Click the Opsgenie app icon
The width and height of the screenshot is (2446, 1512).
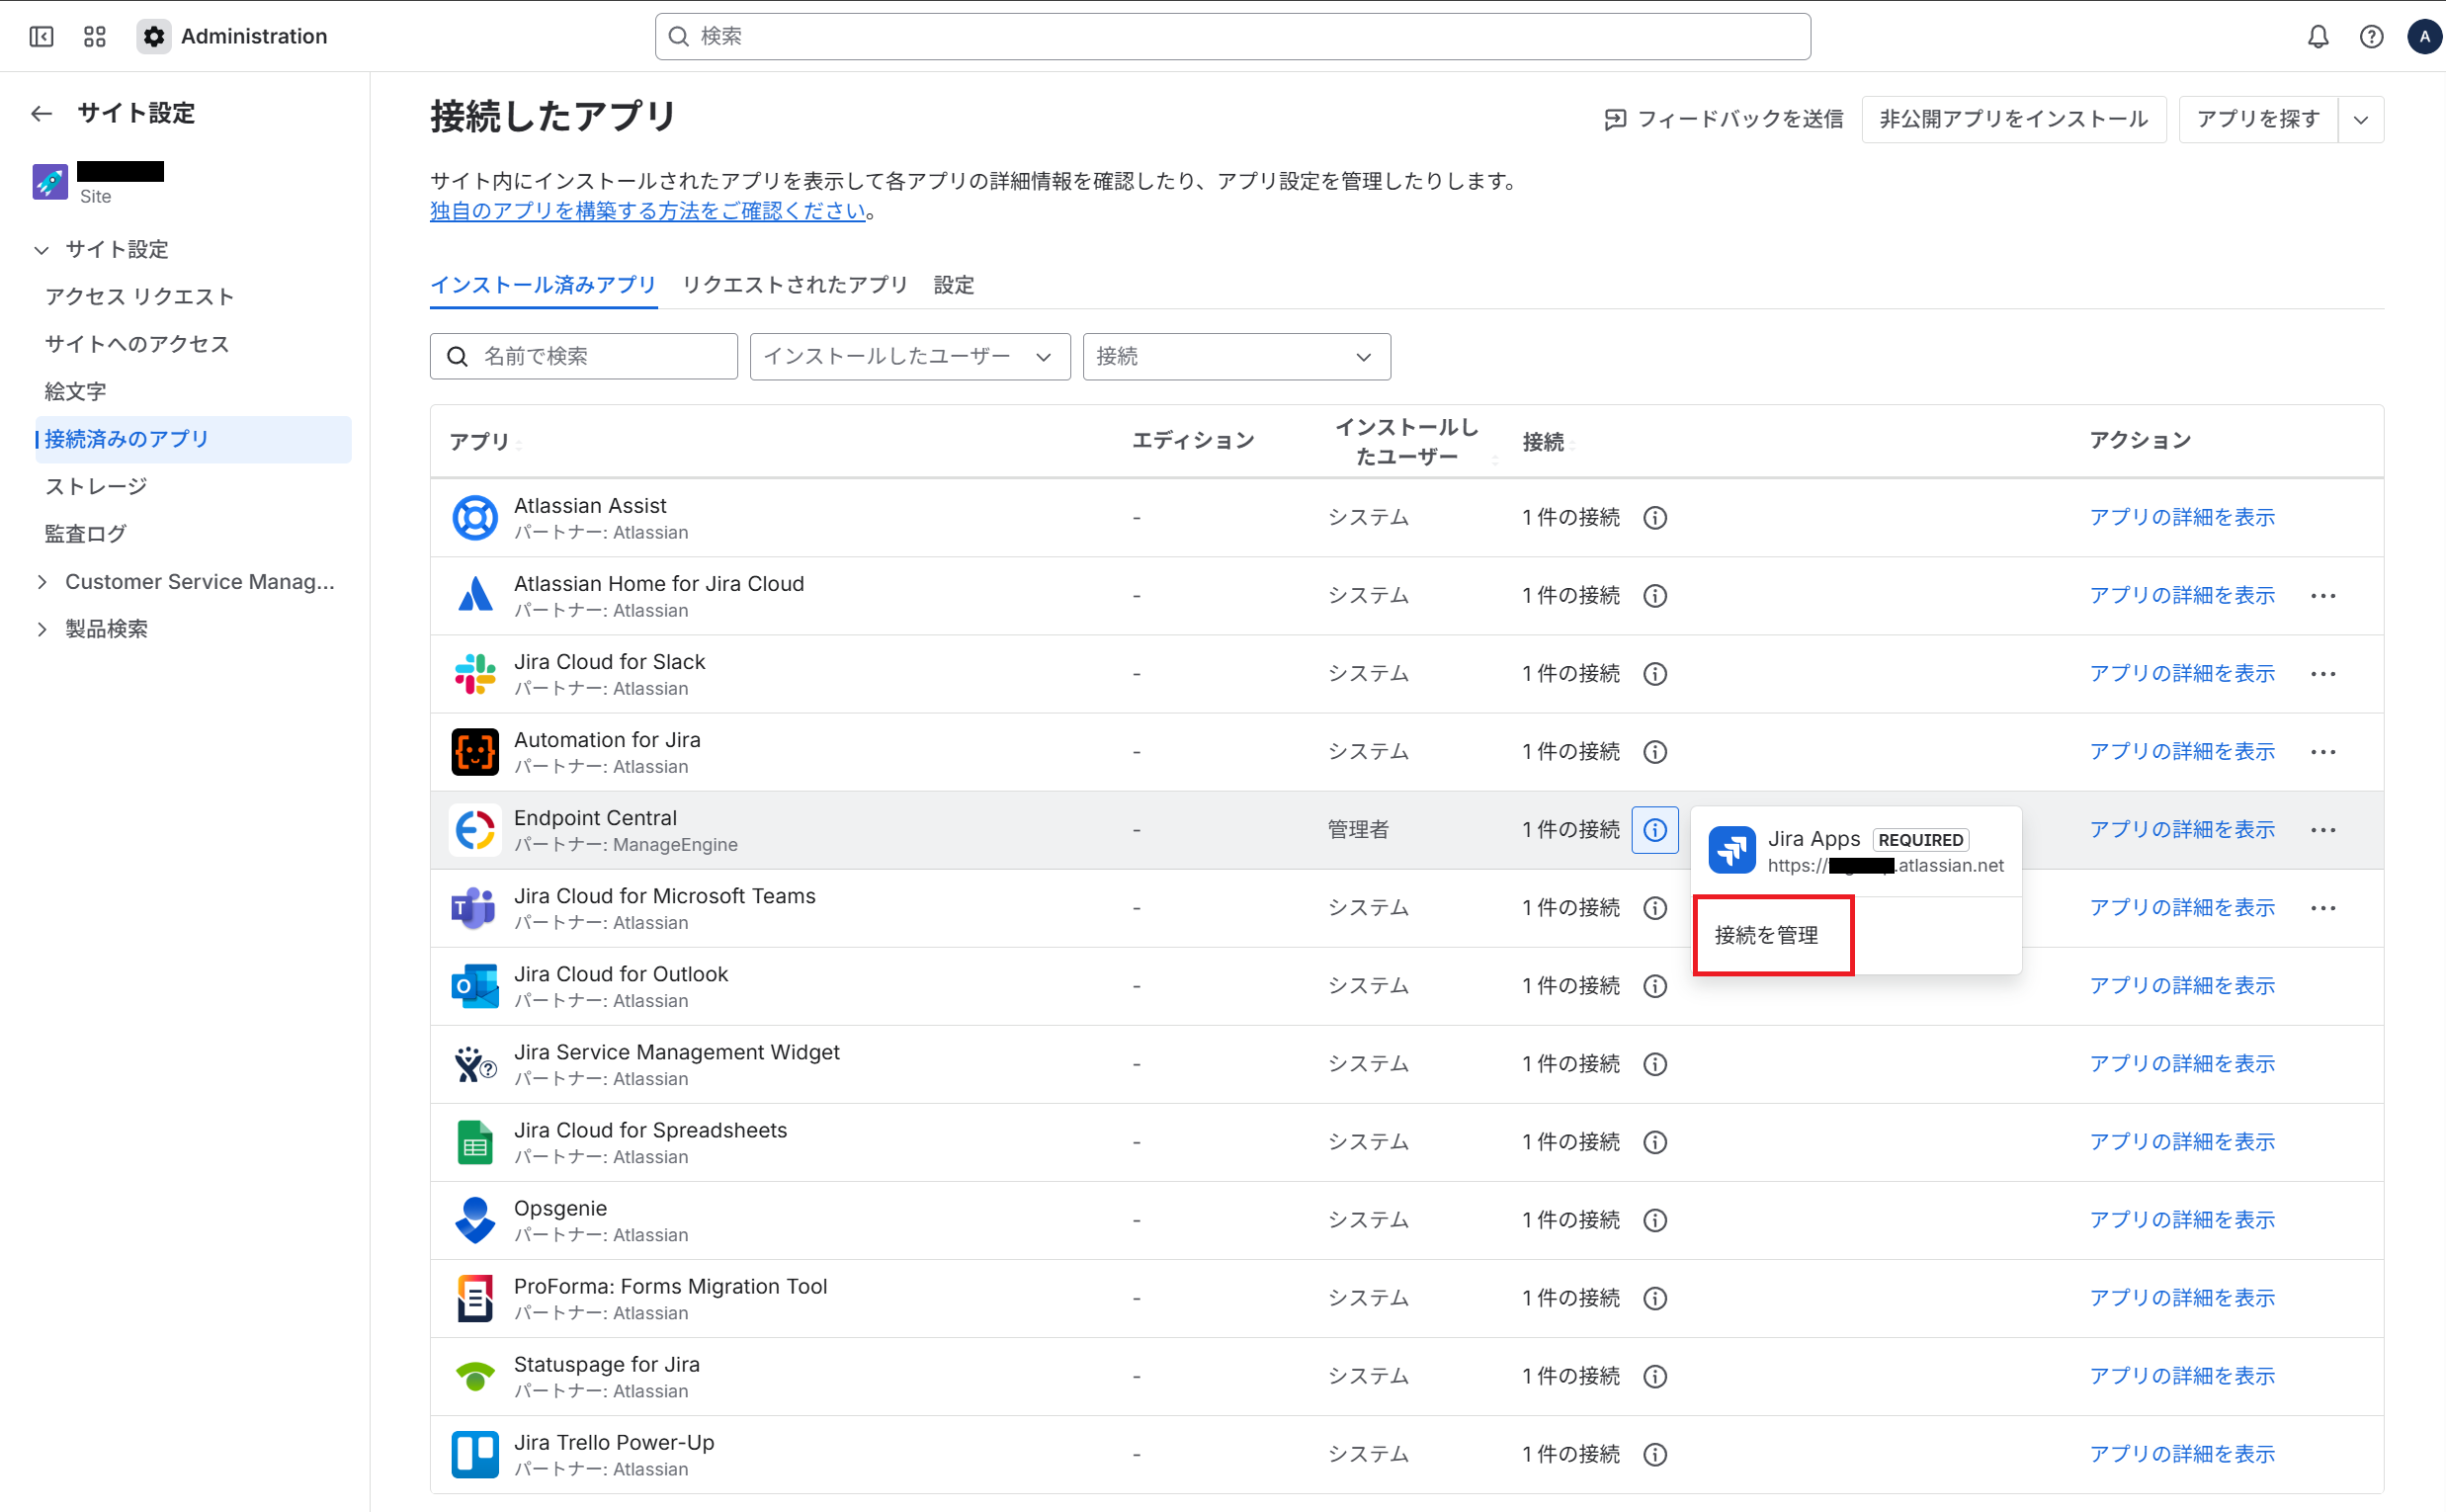pos(475,1220)
